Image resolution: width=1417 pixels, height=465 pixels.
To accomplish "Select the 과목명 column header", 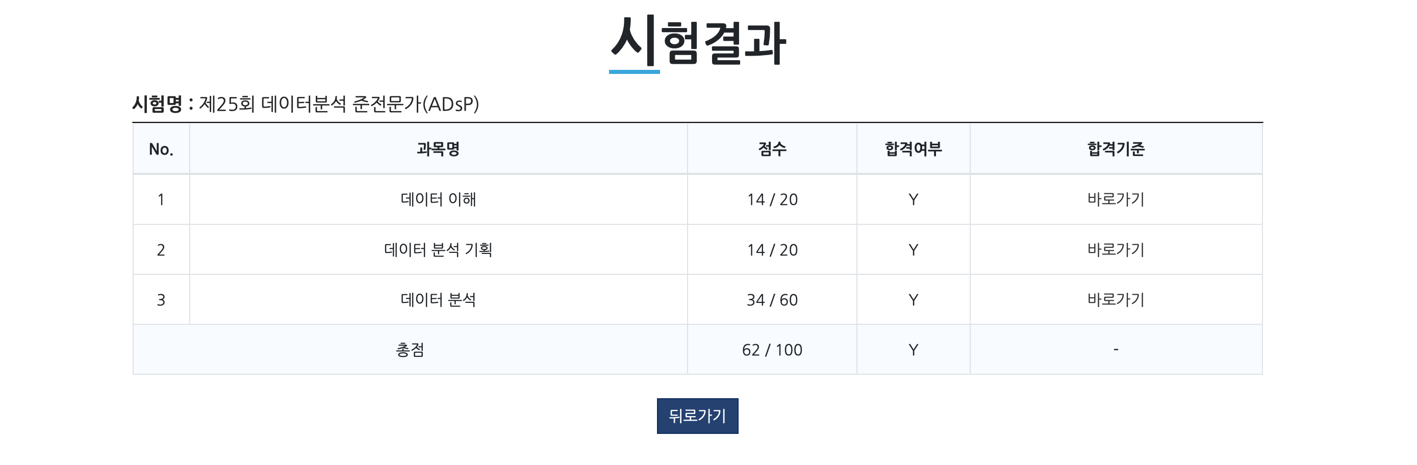I will [x=438, y=149].
